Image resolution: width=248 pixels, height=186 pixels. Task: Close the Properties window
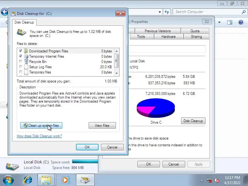pos(207,22)
